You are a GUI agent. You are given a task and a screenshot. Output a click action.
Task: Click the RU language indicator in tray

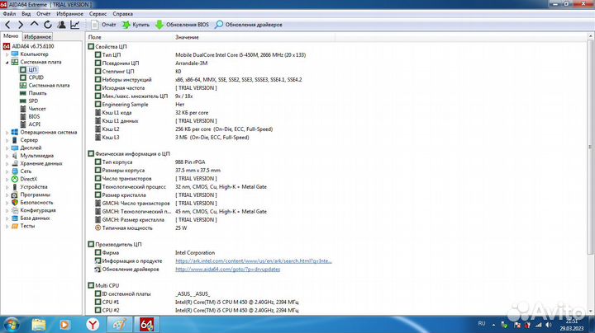[482, 324]
